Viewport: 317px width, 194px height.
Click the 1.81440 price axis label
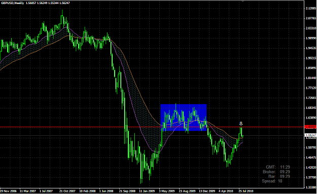[311, 78]
